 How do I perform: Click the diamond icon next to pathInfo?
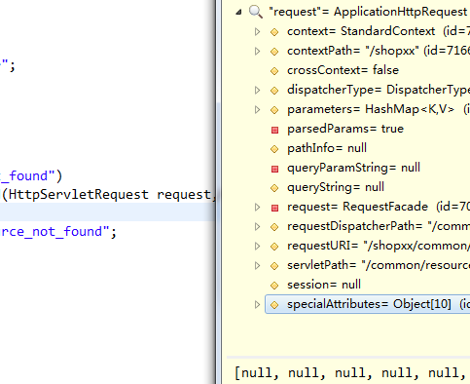pyautogui.click(x=274, y=149)
